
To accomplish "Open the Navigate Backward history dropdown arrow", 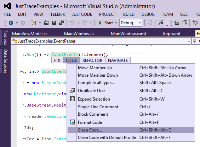I will [17, 23].
